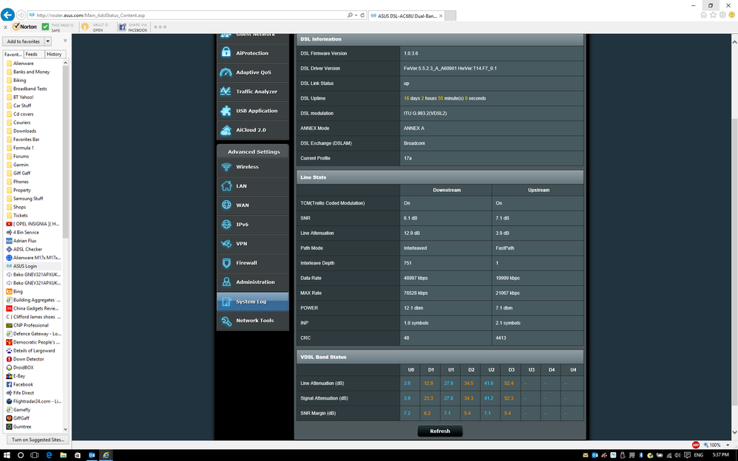Select the ASUS DSL-AC68U browser tab
Screen dimensions: 738x461
(x=406, y=16)
